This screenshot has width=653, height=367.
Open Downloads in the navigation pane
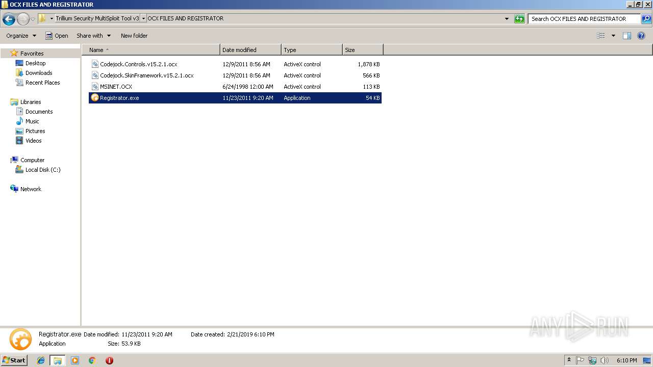(x=39, y=73)
